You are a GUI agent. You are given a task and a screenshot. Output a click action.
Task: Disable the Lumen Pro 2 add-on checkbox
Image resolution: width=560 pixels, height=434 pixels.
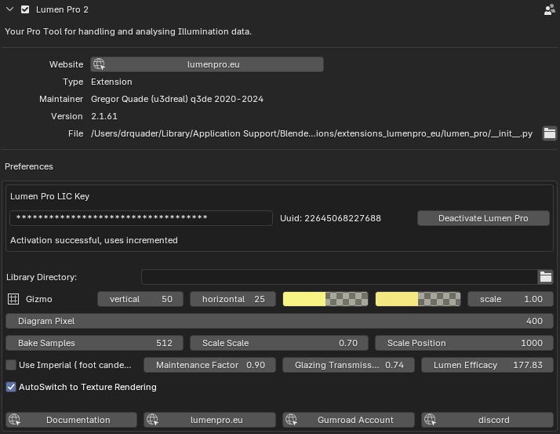point(25,9)
